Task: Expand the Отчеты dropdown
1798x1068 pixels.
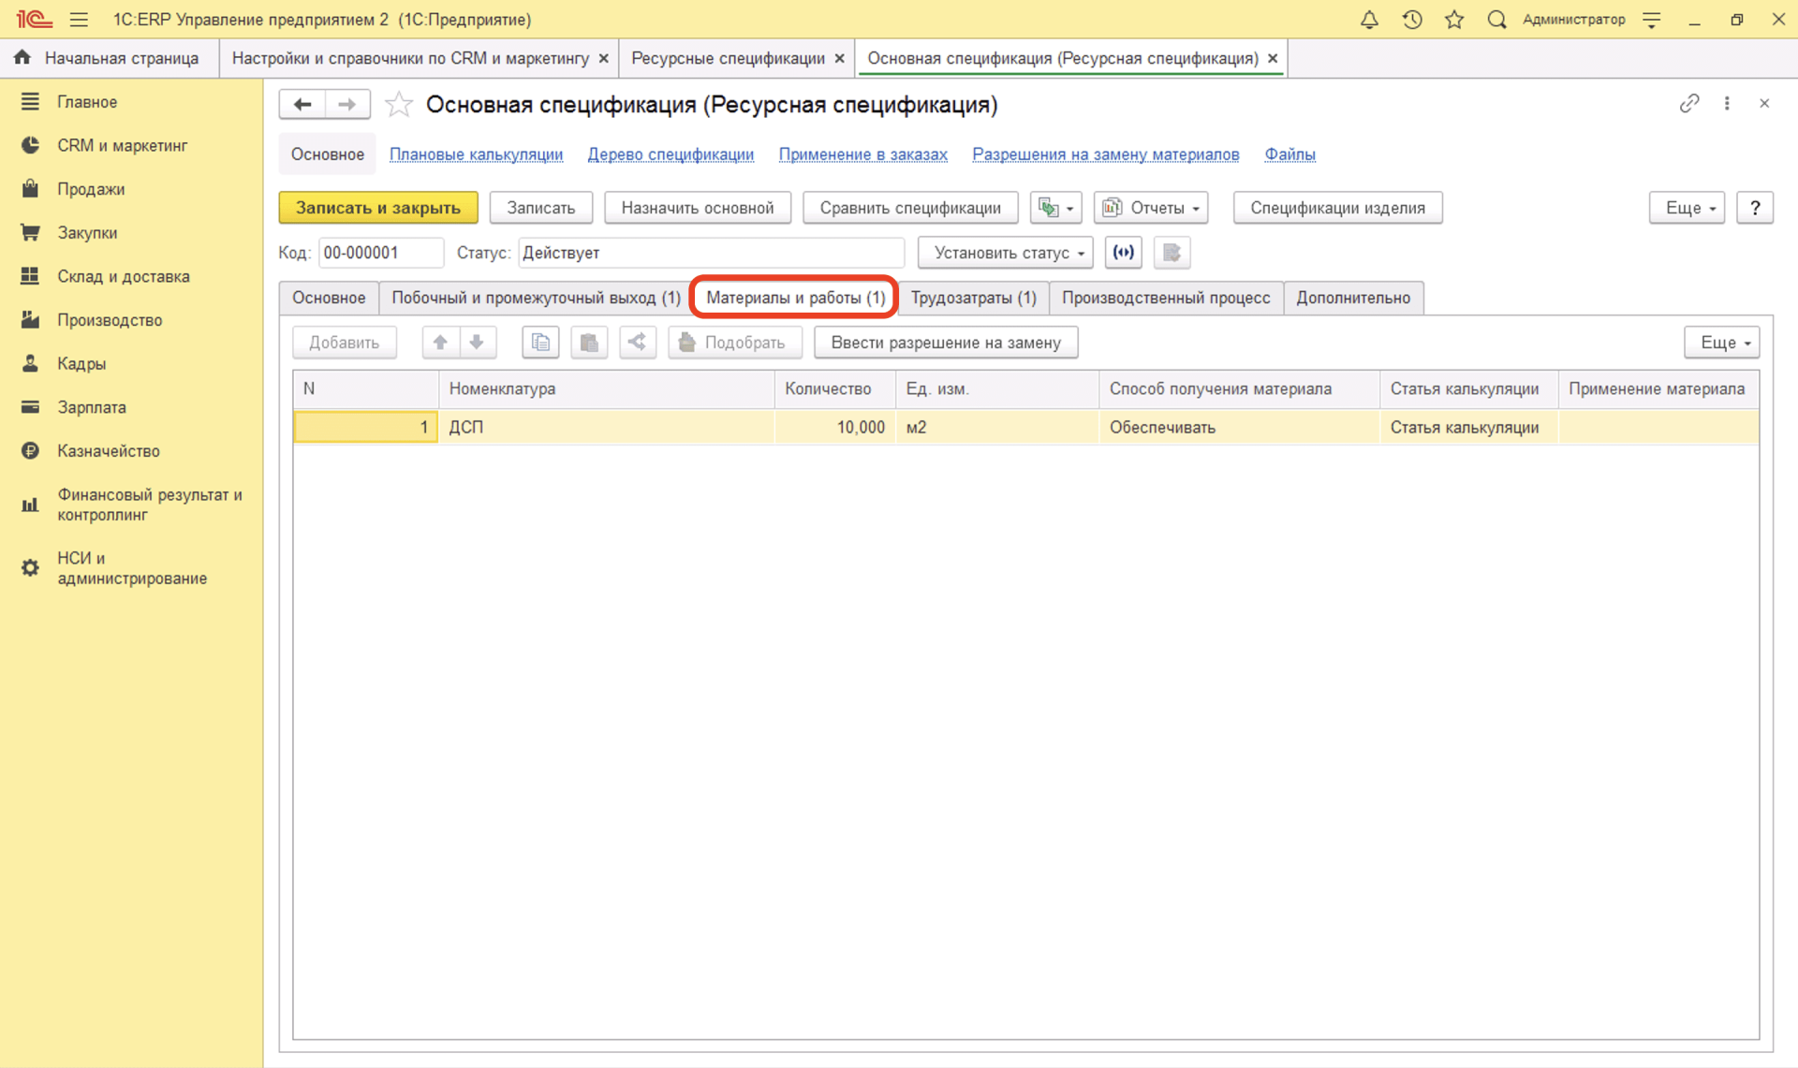Action: tap(1151, 208)
